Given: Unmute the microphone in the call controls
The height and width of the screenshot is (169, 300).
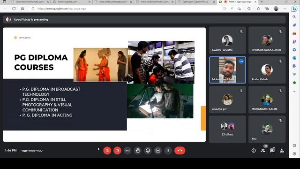Looking at the screenshot, I should 107,151.
